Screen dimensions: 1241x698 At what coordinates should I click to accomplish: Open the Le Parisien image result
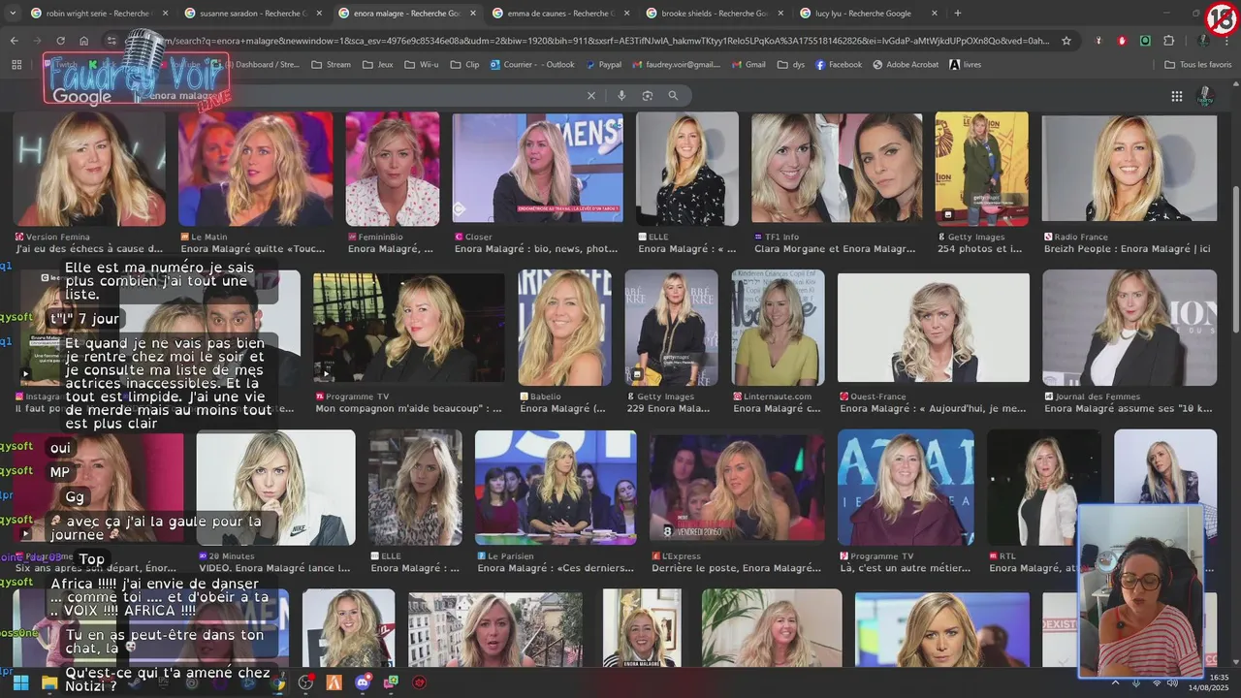tap(556, 488)
